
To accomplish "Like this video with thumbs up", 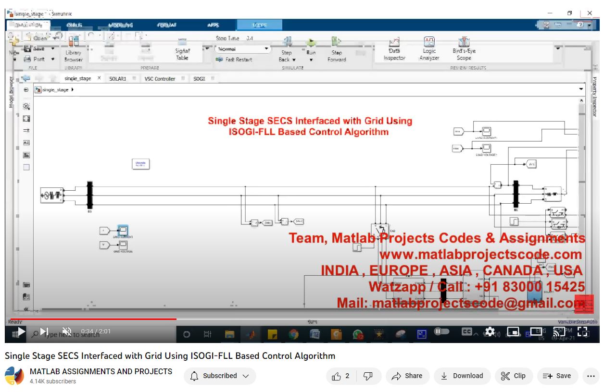I will pos(340,376).
